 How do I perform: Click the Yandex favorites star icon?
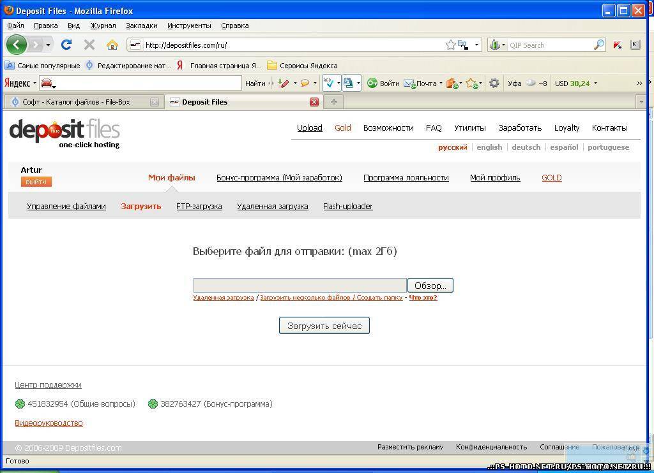click(471, 84)
